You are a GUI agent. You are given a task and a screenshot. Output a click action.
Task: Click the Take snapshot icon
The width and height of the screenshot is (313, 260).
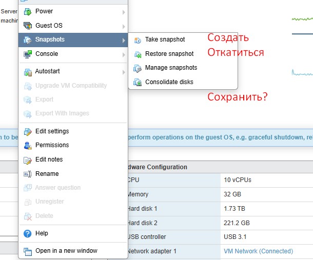point(138,39)
